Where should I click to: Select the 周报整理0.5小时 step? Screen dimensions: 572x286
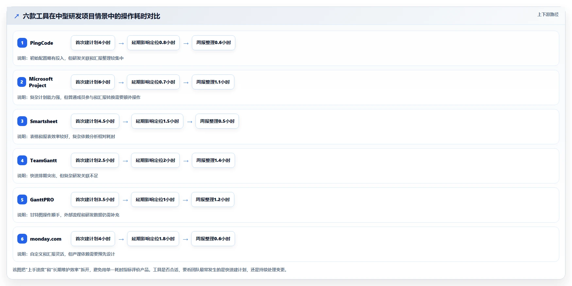(217, 121)
